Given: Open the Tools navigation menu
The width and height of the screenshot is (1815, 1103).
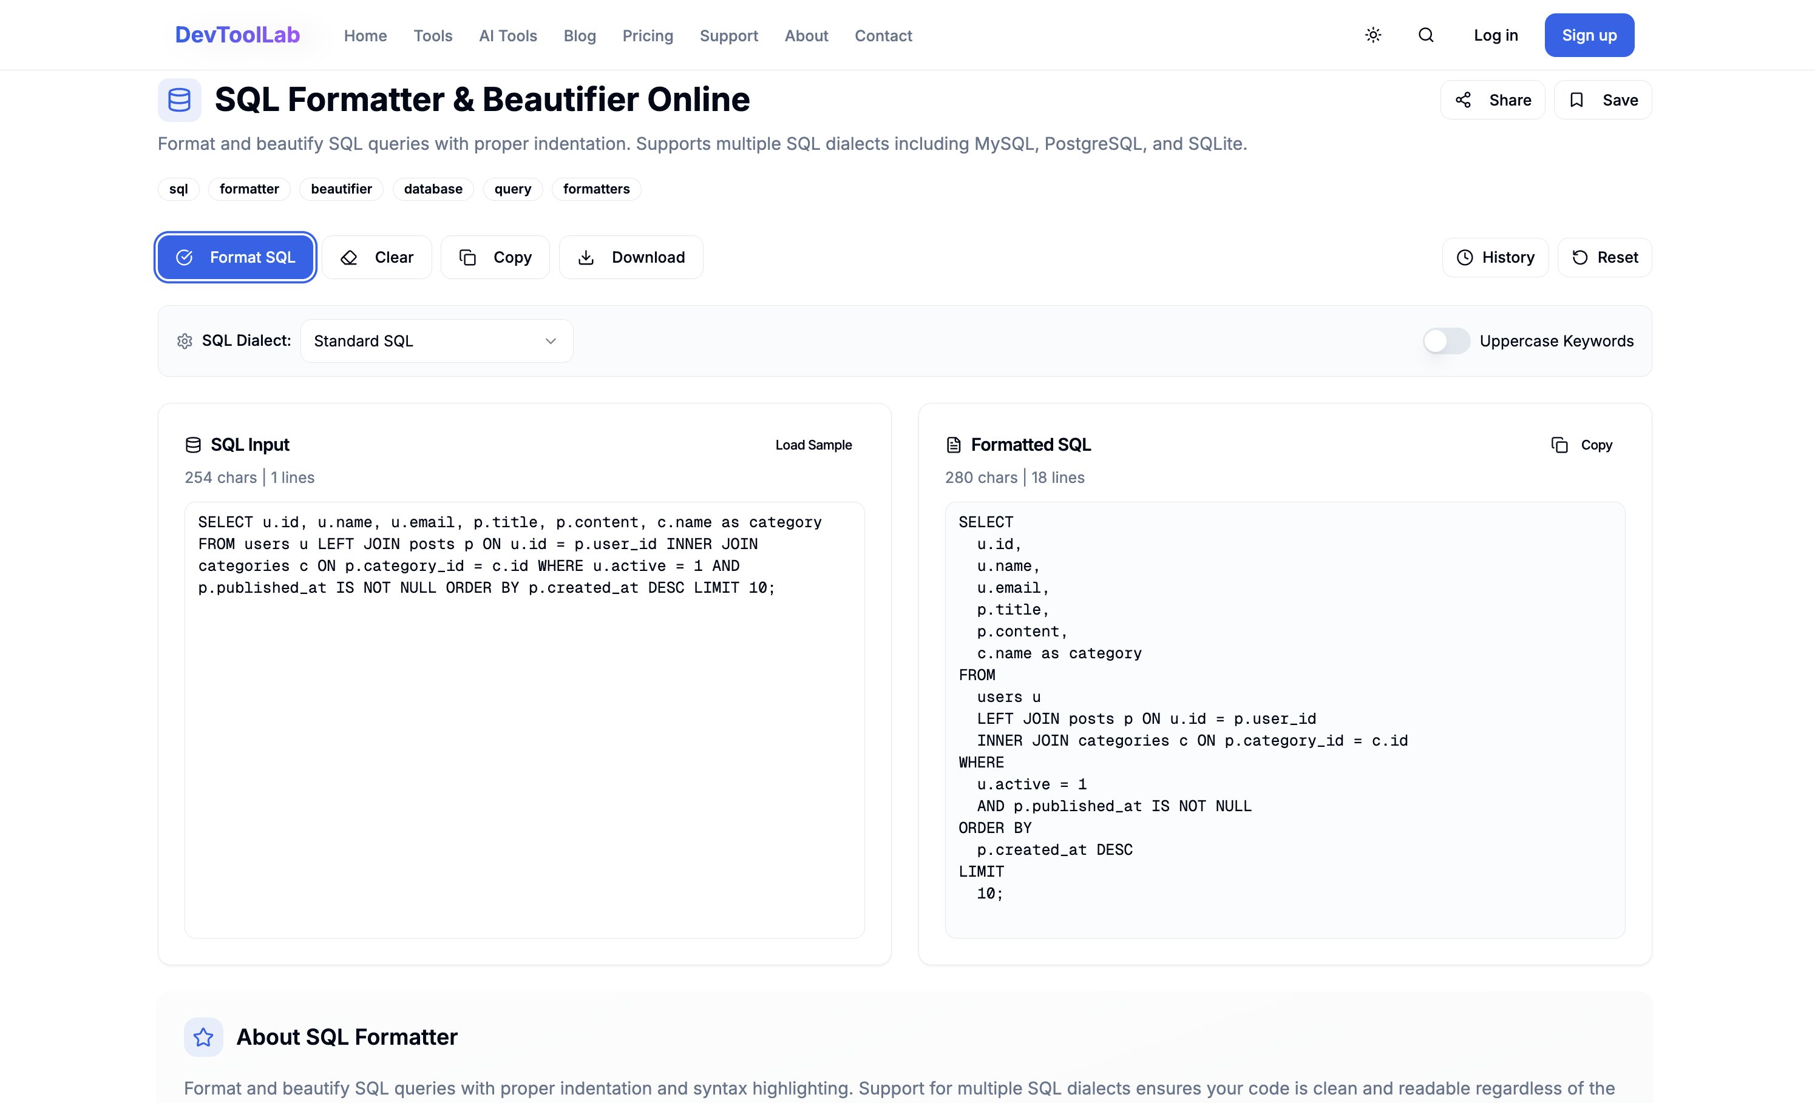Looking at the screenshot, I should (x=432, y=35).
